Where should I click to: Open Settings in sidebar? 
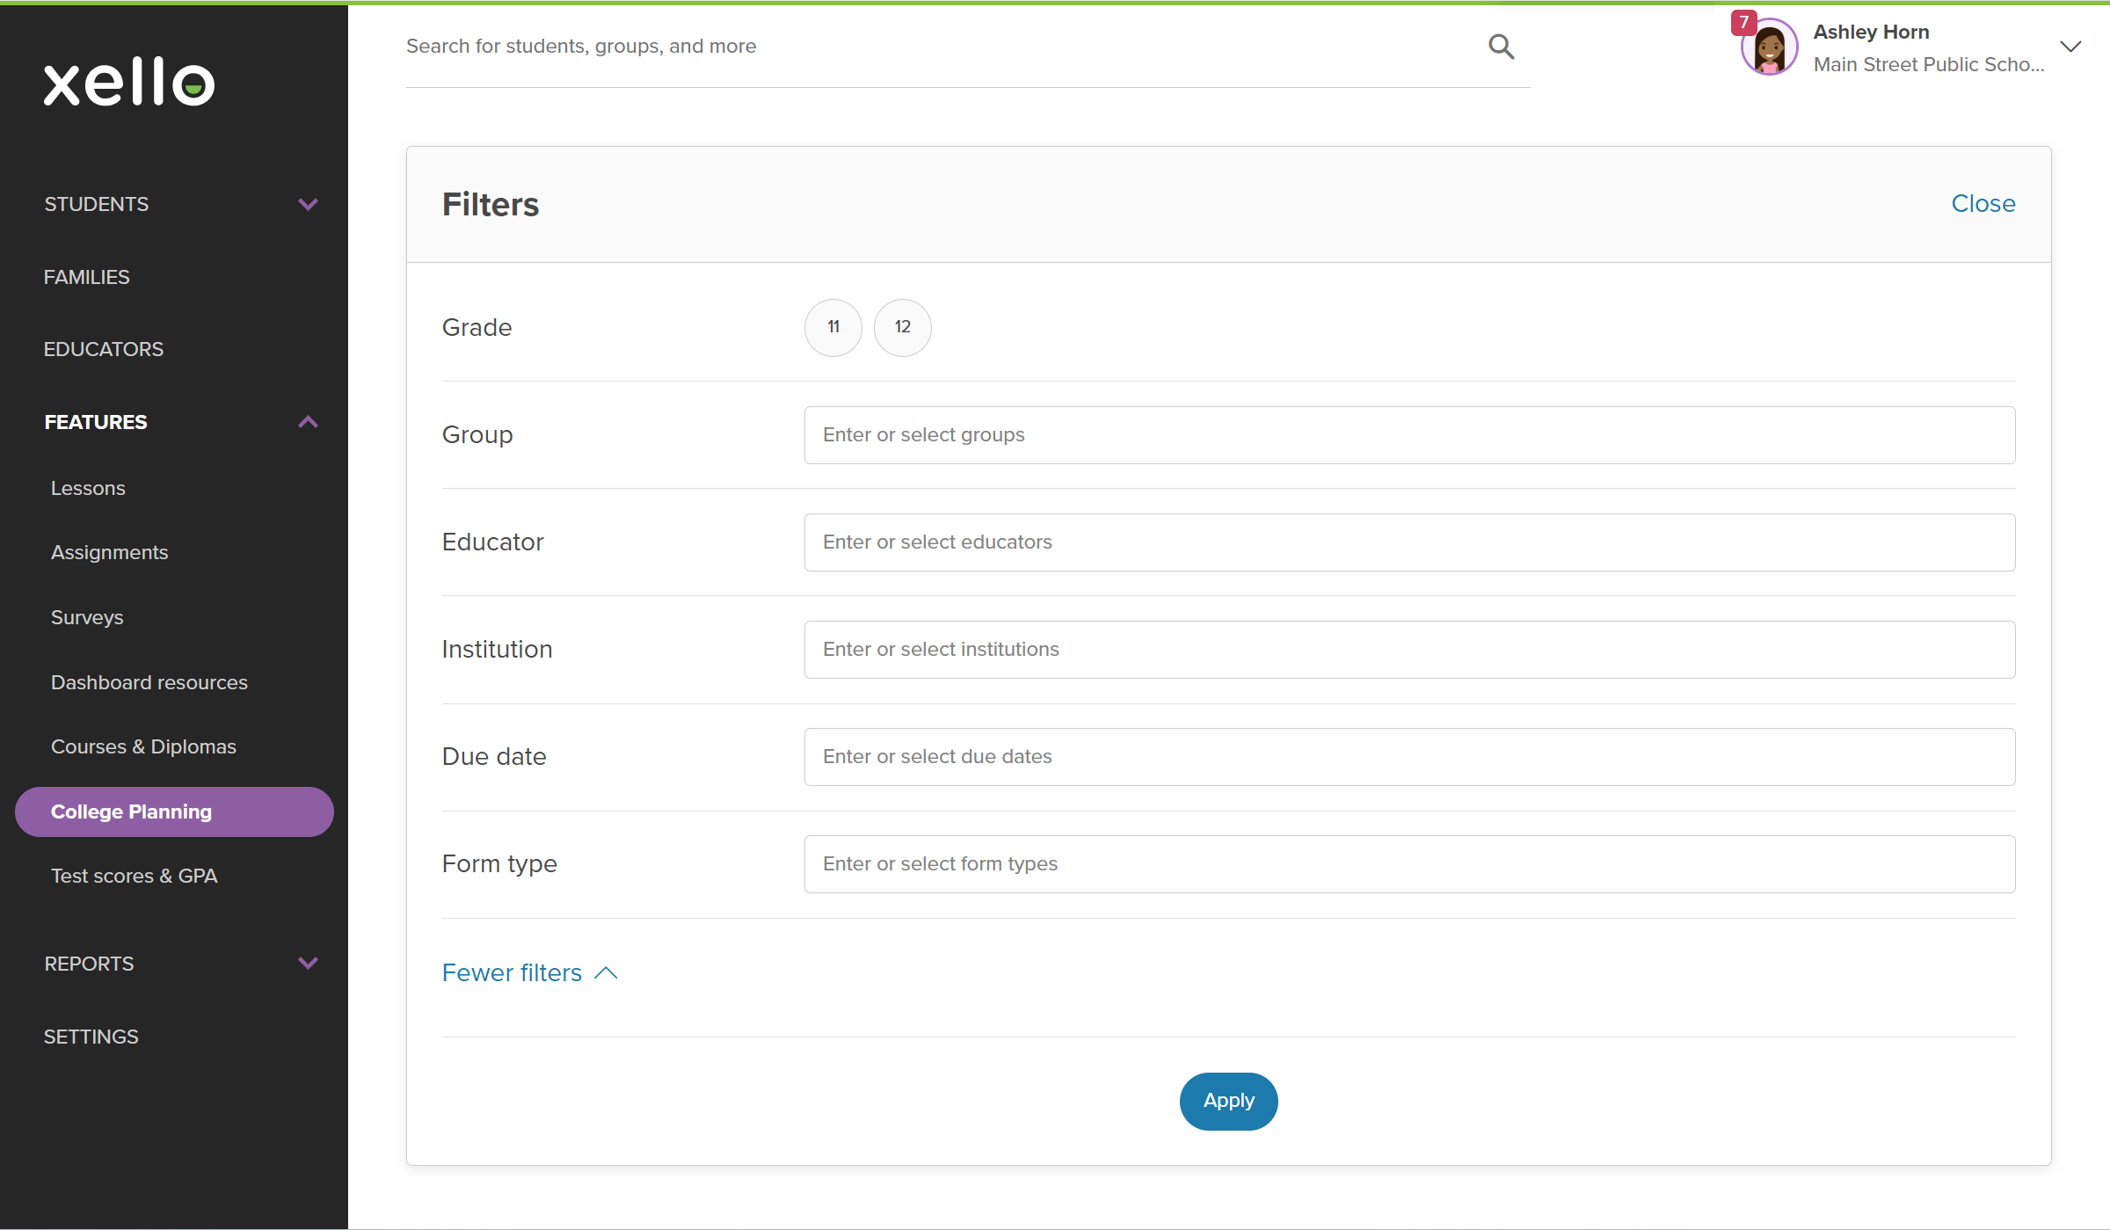tap(91, 1037)
